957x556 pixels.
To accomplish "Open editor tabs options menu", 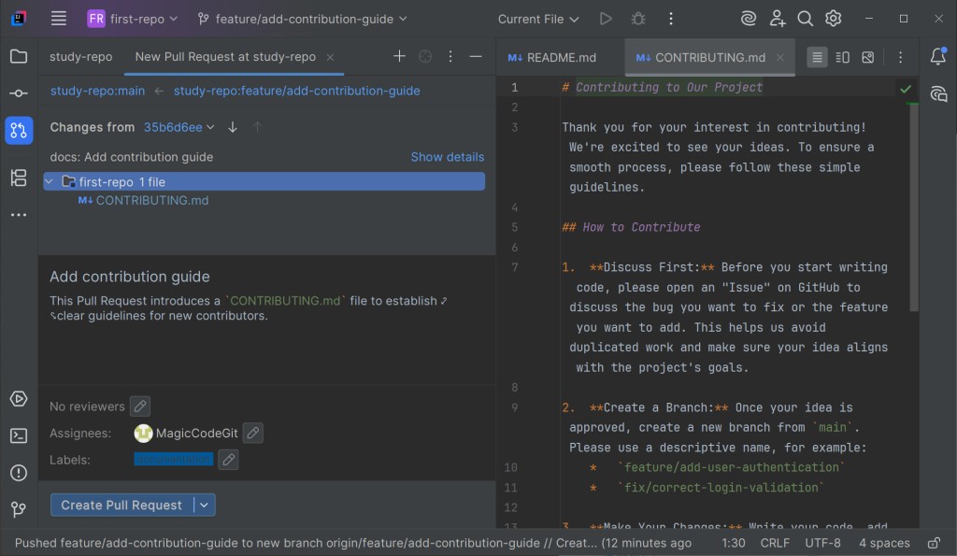I will point(900,57).
